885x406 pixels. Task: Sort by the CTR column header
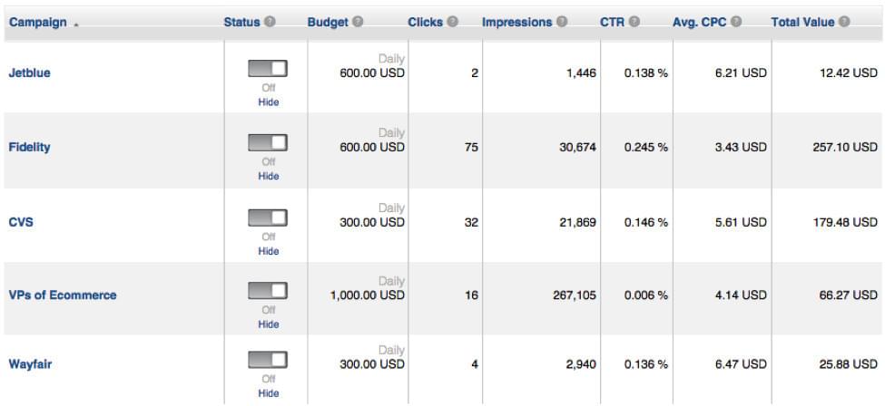pos(613,23)
